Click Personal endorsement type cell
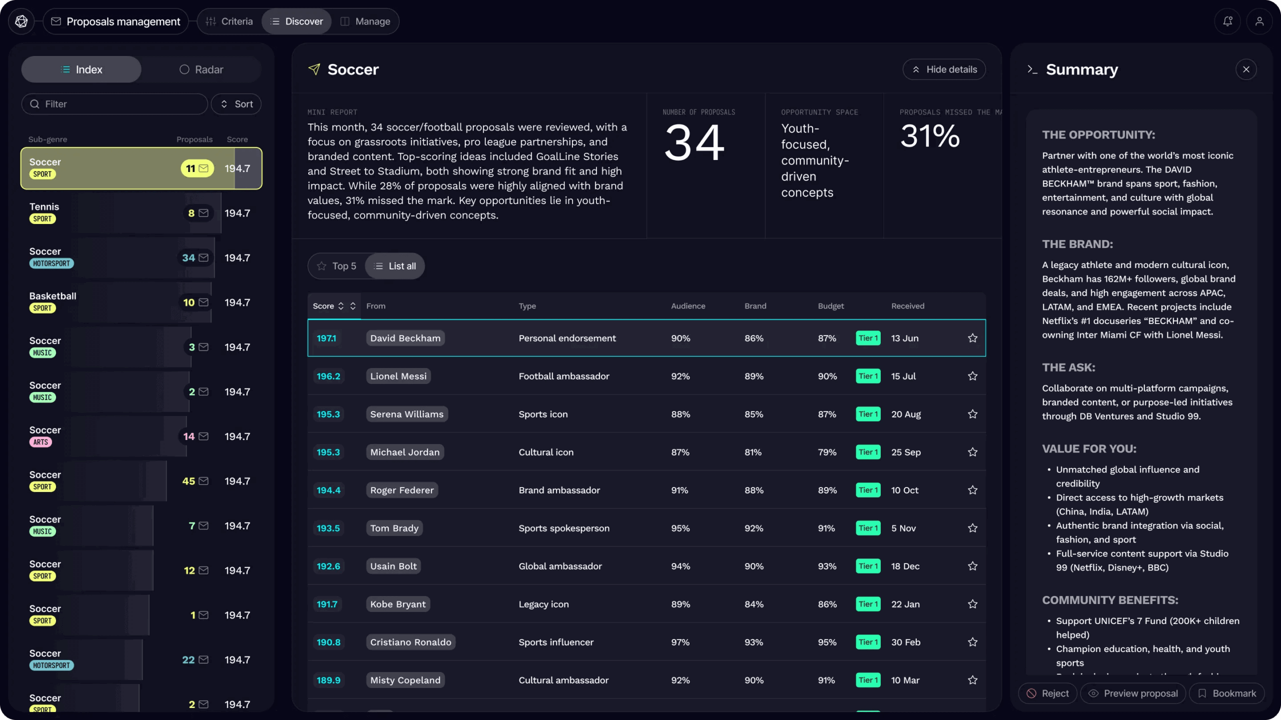The width and height of the screenshot is (1281, 720). [x=567, y=338]
